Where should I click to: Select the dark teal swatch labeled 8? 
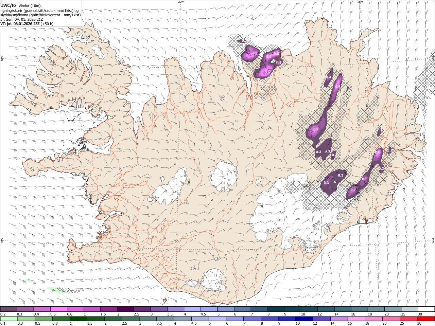coord(276,309)
